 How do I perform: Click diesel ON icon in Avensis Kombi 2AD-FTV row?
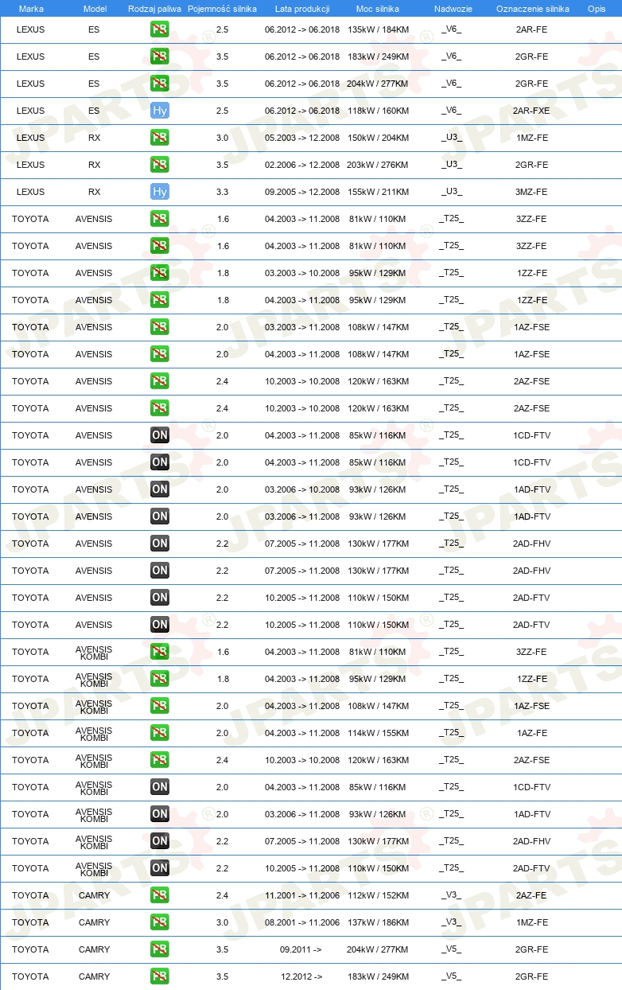tap(160, 868)
